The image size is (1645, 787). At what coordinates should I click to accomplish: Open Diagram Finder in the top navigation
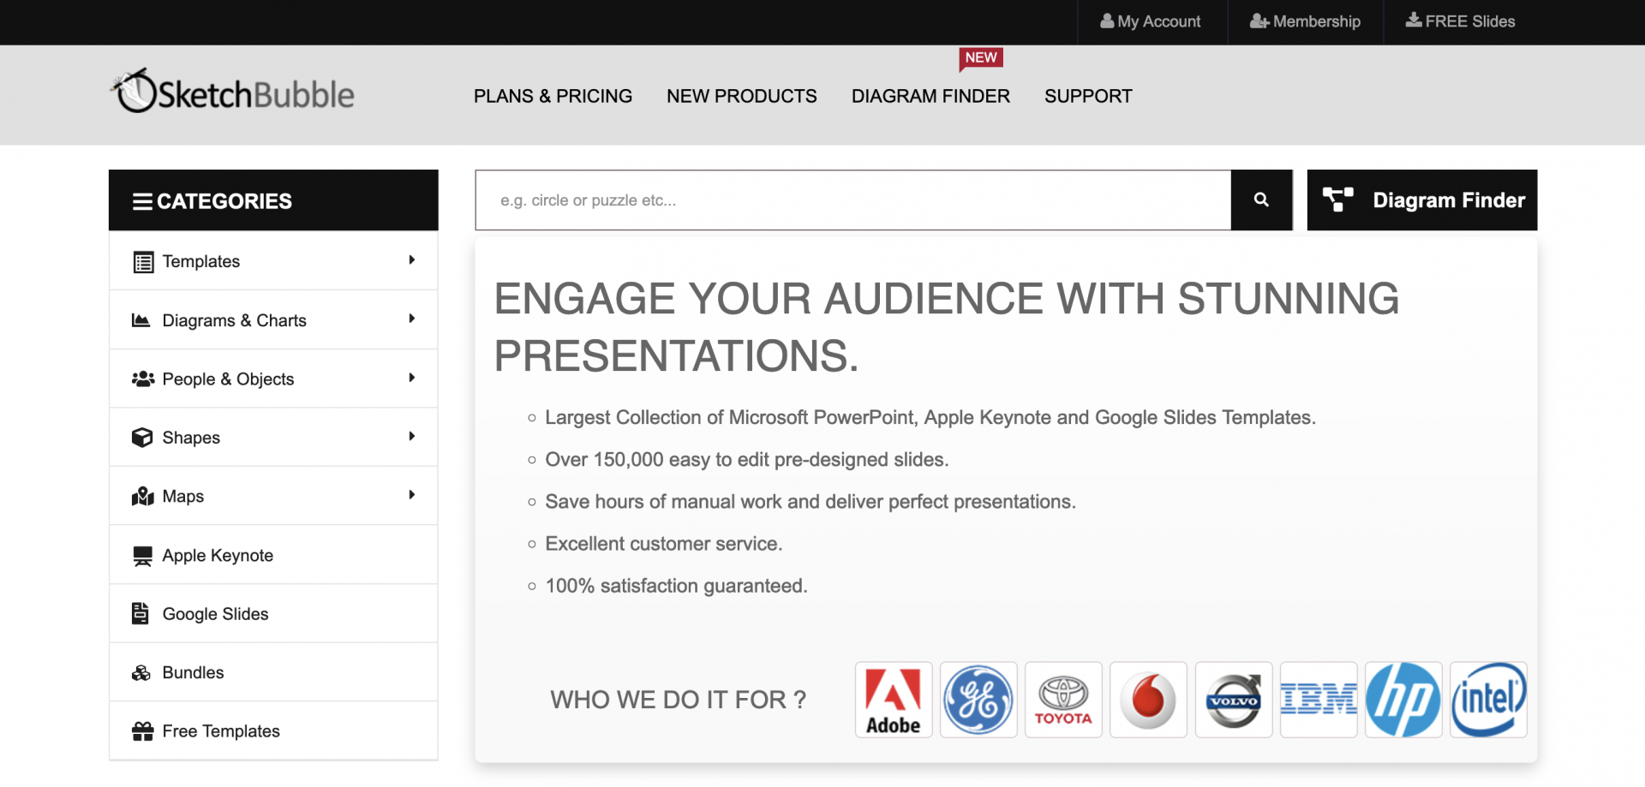(930, 96)
